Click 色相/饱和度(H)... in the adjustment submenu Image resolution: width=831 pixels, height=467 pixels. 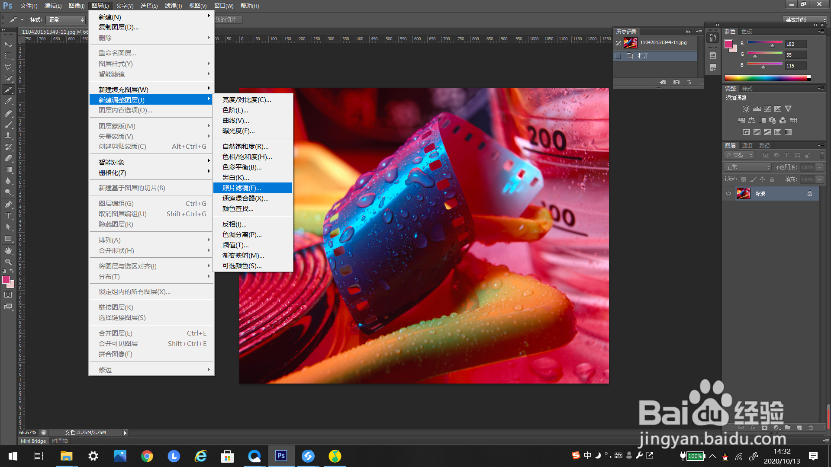(x=247, y=157)
